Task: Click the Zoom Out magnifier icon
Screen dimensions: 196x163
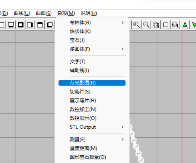Action: coord(146,25)
